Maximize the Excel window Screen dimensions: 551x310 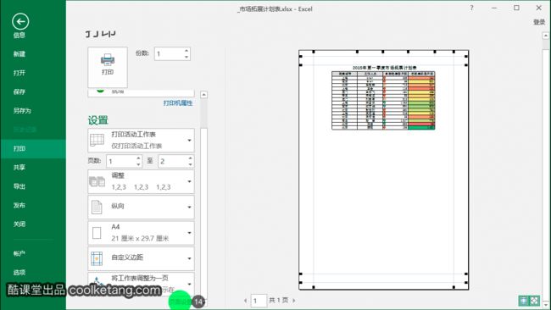(516, 8)
